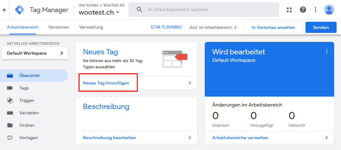This screenshot has width=341, height=150.
Task: Click the back arrow icon
Action: (x=4, y=10)
